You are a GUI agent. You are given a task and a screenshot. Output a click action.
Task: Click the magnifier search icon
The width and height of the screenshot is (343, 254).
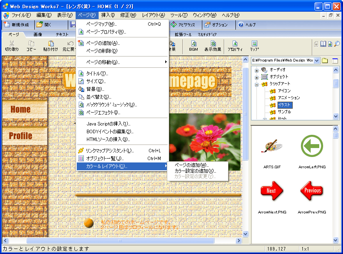point(337,44)
